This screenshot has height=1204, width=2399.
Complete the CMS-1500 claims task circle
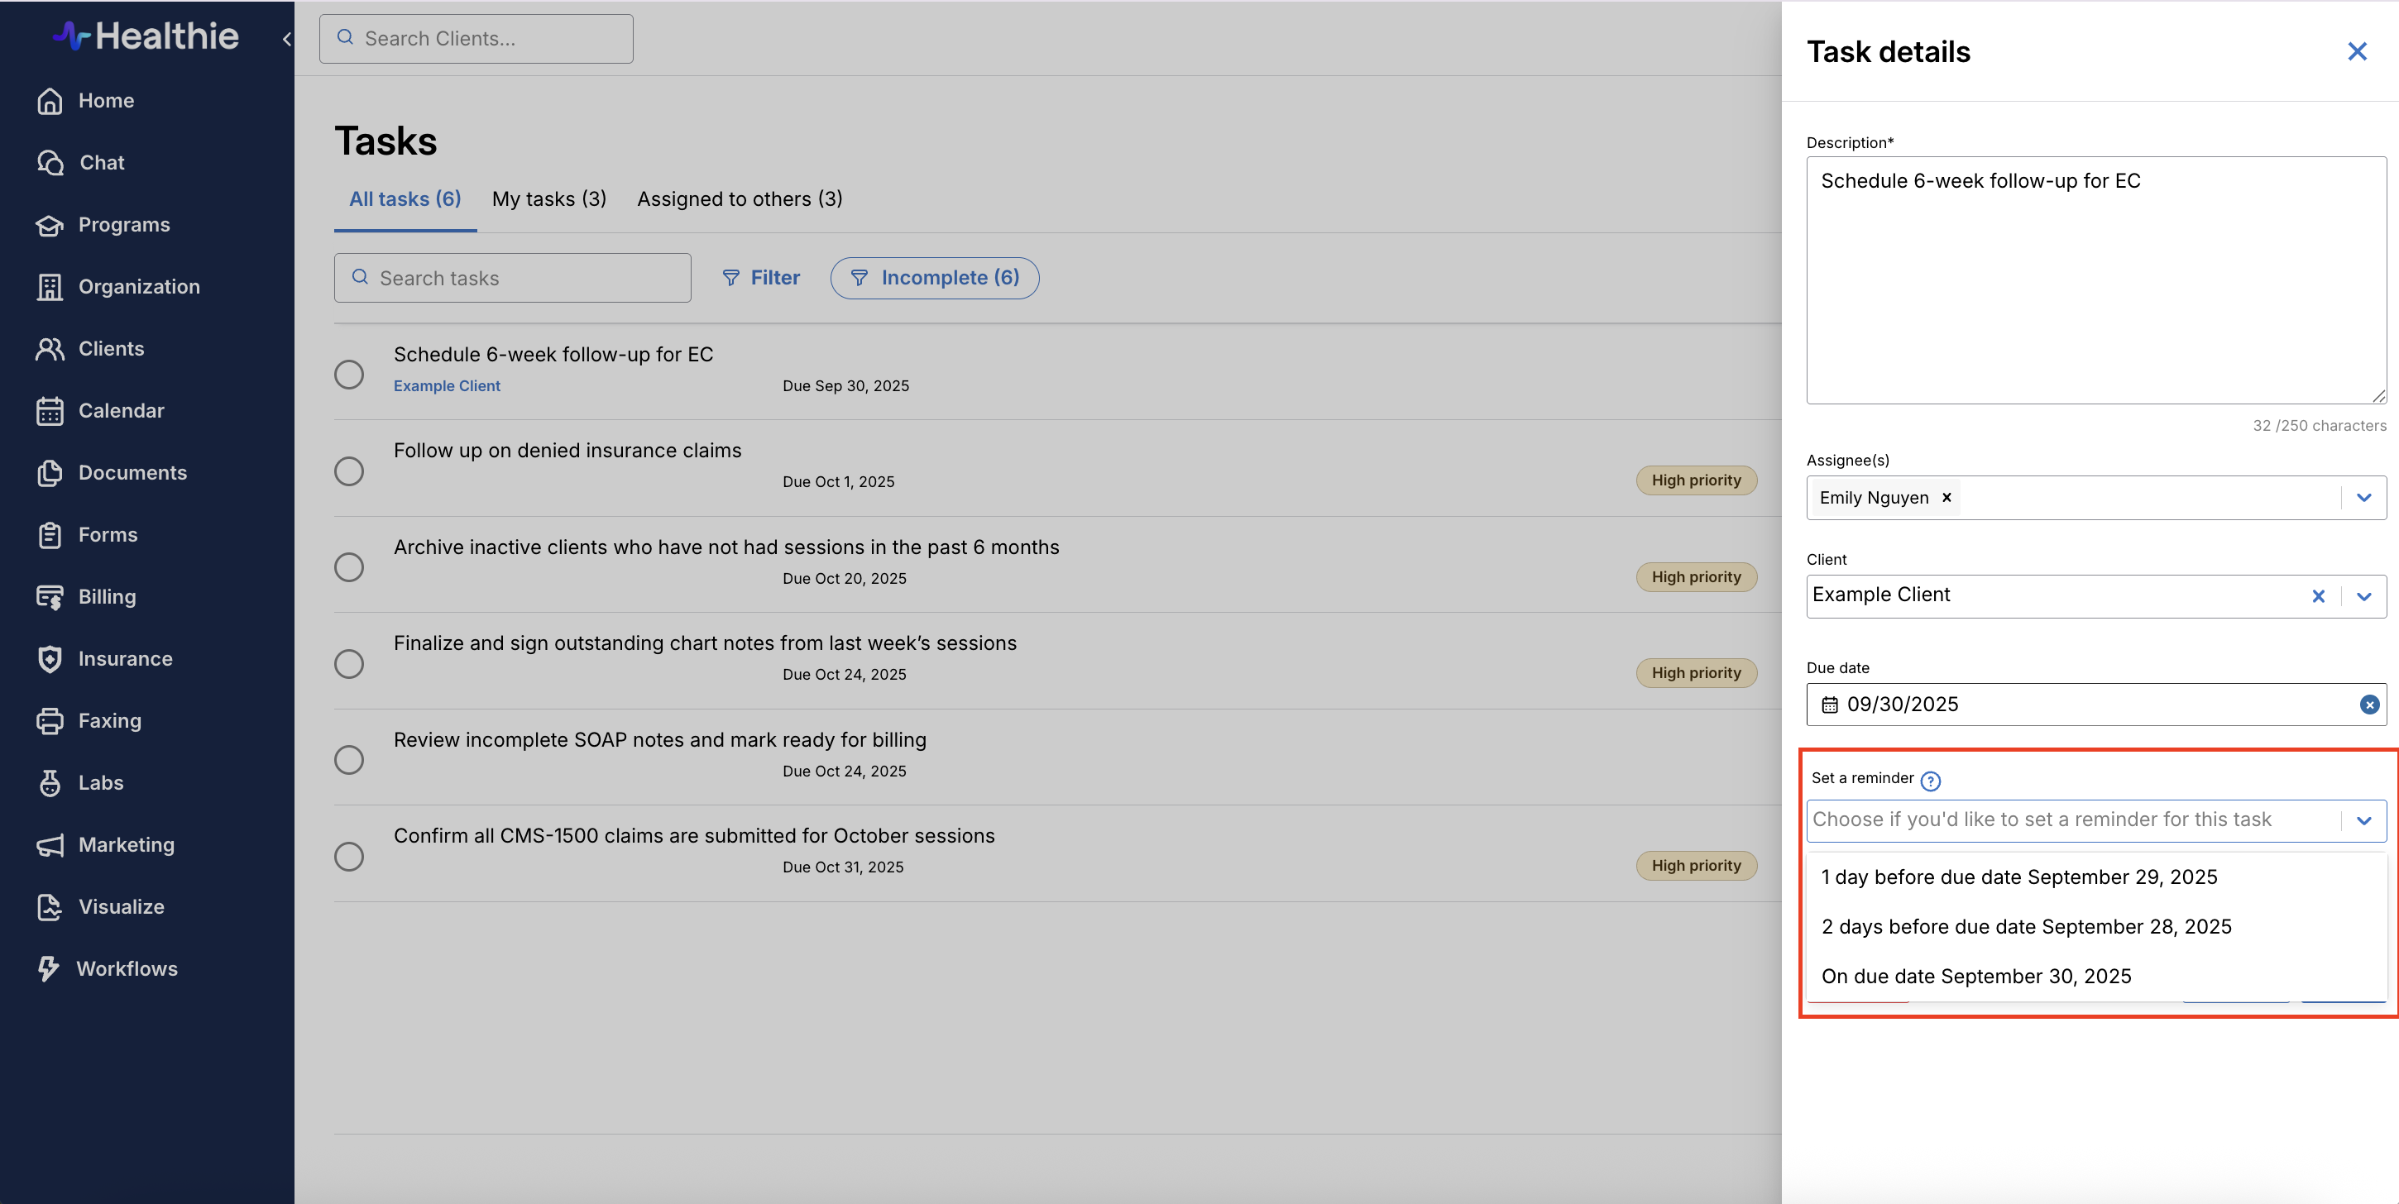(349, 856)
